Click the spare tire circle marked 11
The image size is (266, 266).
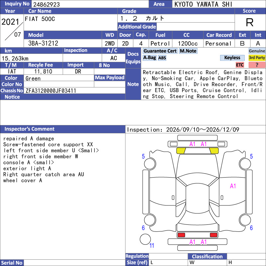[145, 239]
